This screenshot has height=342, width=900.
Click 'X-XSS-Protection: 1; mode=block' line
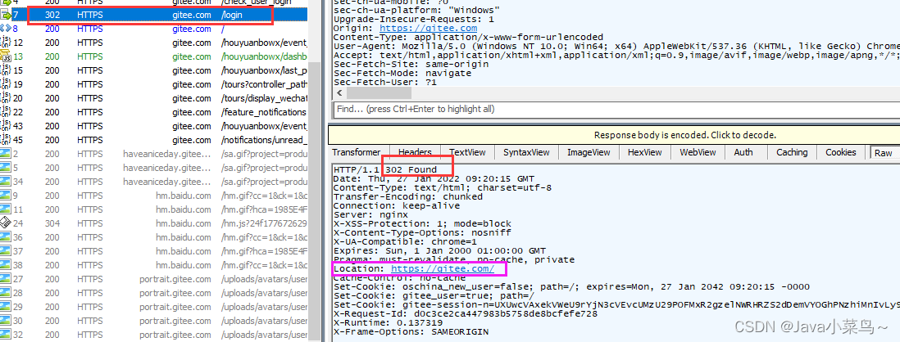422,223
